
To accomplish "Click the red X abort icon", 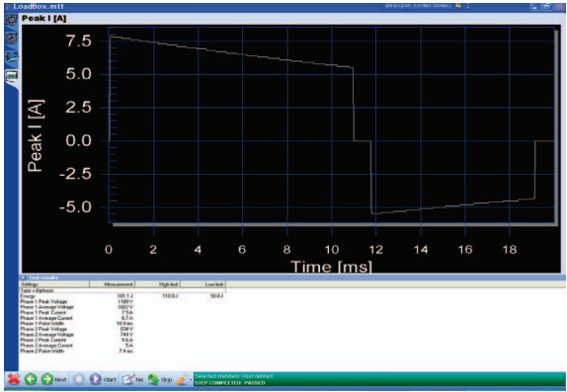I will point(14,379).
